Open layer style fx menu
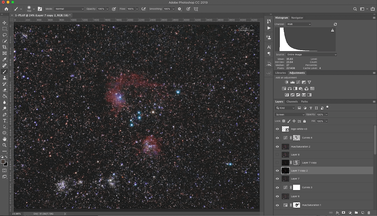377x216 pixels. [337, 213]
